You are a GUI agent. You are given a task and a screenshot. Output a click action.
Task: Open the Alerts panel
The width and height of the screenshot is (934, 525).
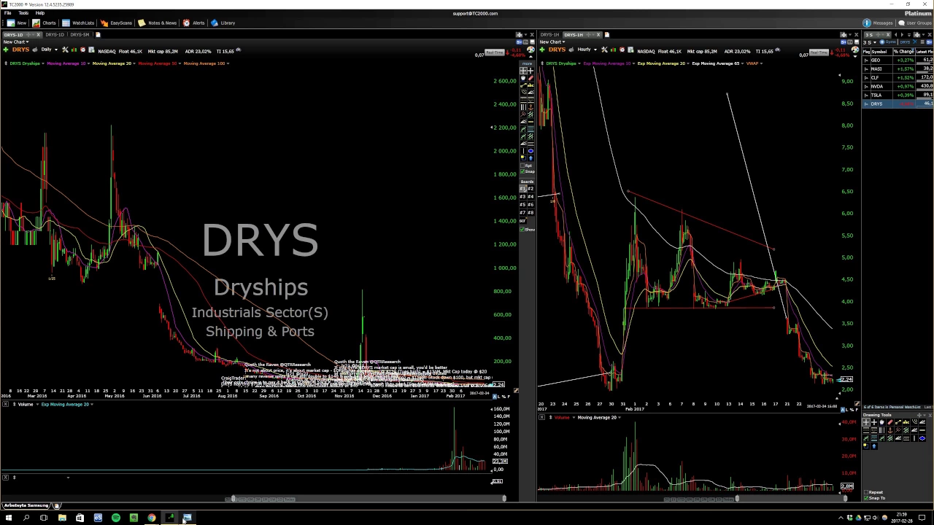click(193, 23)
